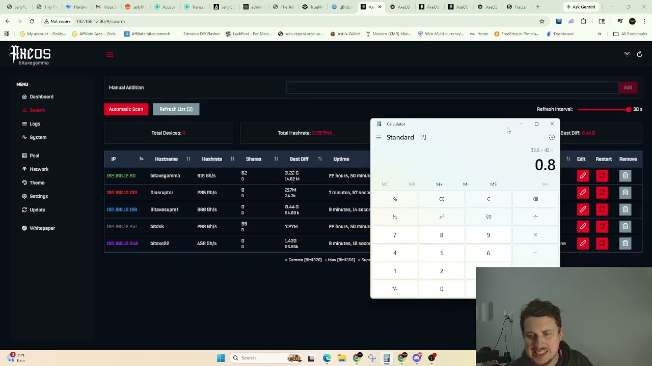This screenshot has width=652, height=366.
Task: Sort table by Hashrate column
Action: (232, 159)
